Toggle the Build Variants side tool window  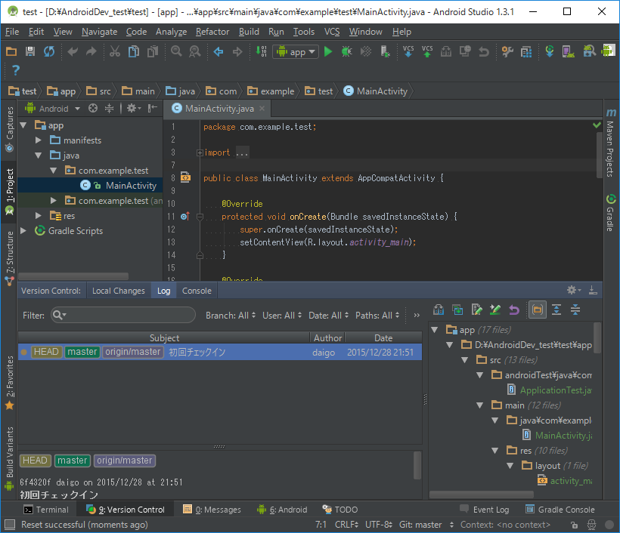click(10, 458)
